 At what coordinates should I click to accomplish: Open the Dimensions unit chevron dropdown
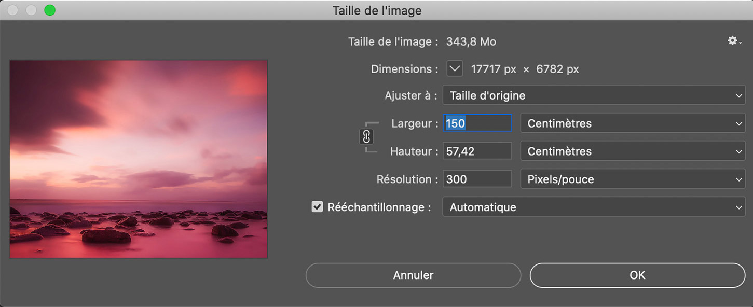(455, 68)
